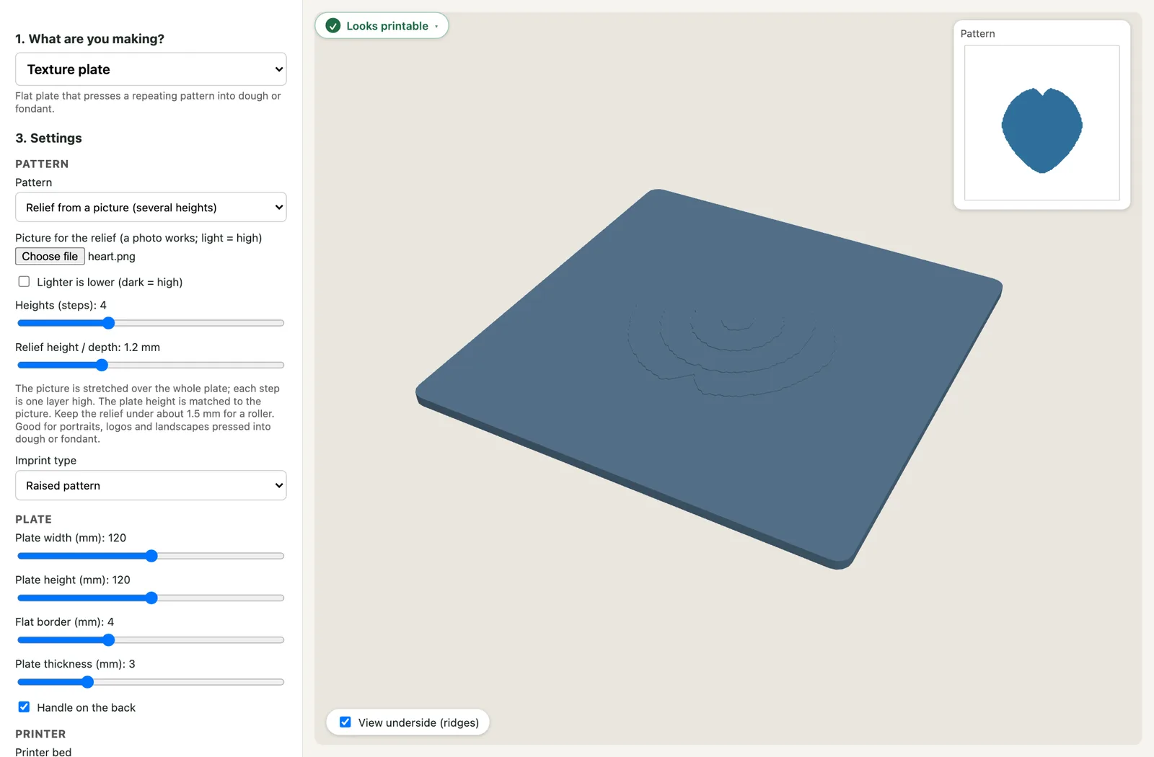The image size is (1154, 757).
Task: Click the 'heart.png' file name
Action: tap(112, 257)
